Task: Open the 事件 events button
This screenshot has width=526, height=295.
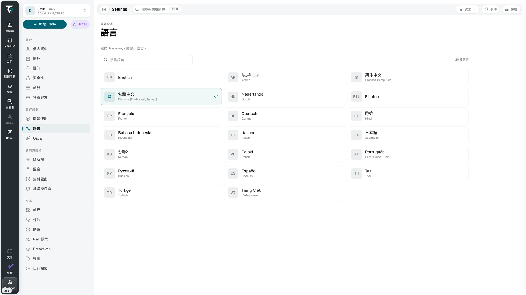Action: click(491, 9)
